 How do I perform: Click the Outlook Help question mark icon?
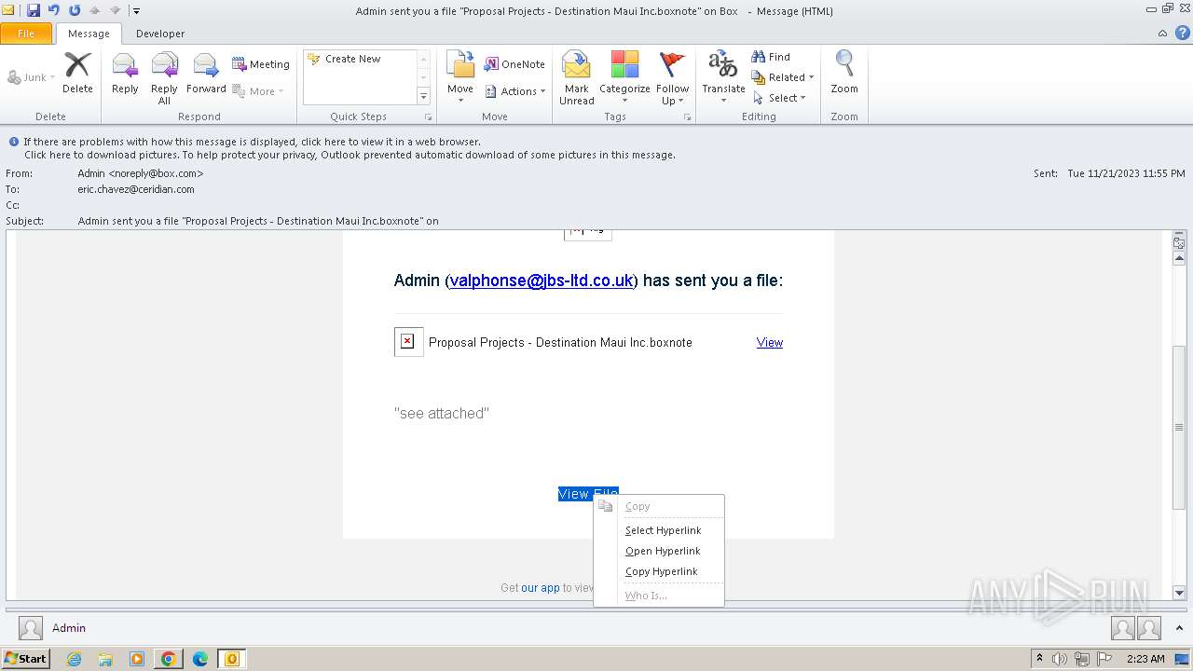point(1181,33)
